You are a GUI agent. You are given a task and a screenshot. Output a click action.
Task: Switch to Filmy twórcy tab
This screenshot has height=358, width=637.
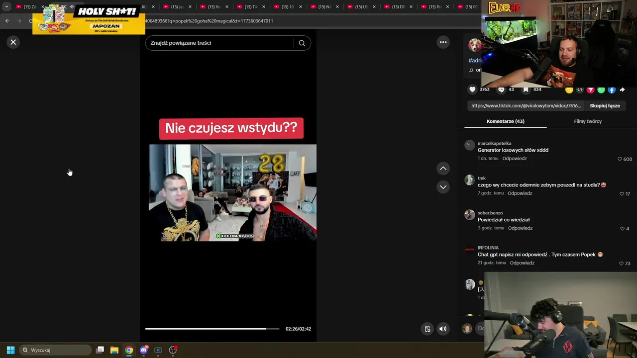pos(588,121)
